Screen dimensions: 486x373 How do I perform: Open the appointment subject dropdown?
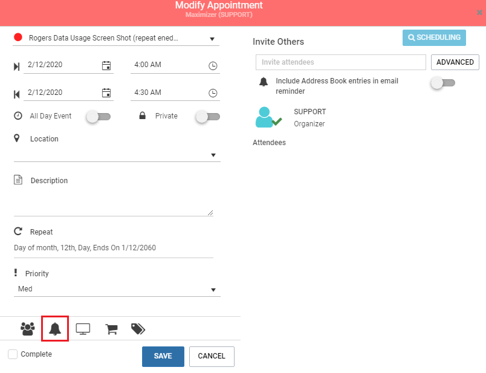coord(213,37)
